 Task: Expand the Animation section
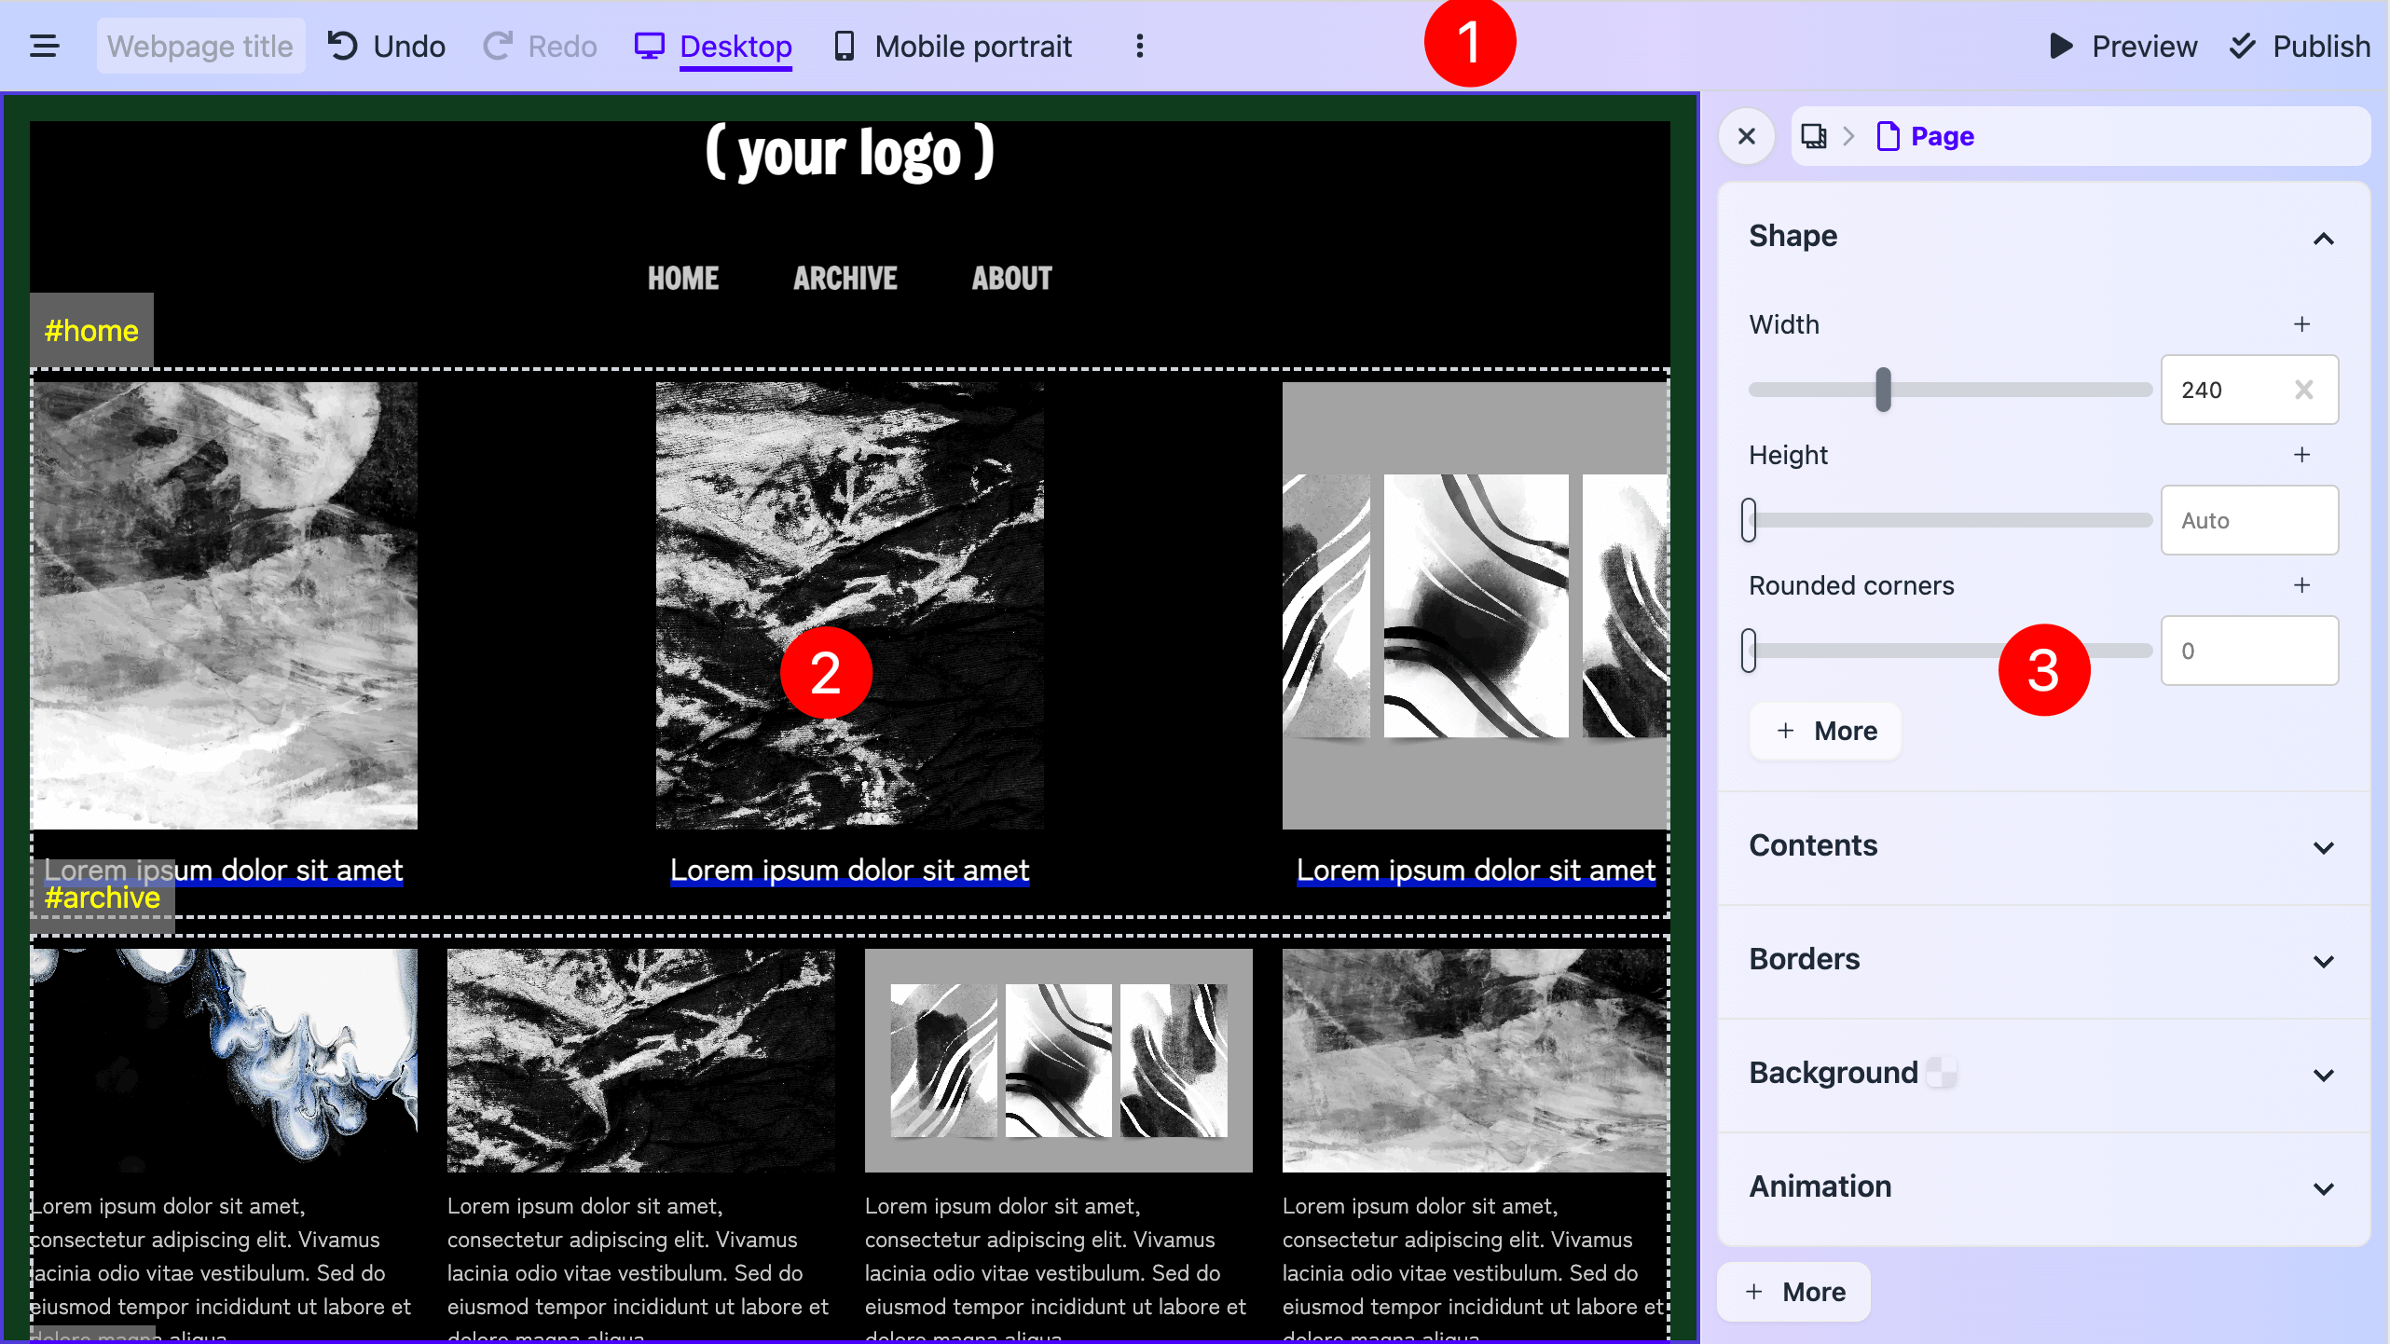[2323, 1188]
